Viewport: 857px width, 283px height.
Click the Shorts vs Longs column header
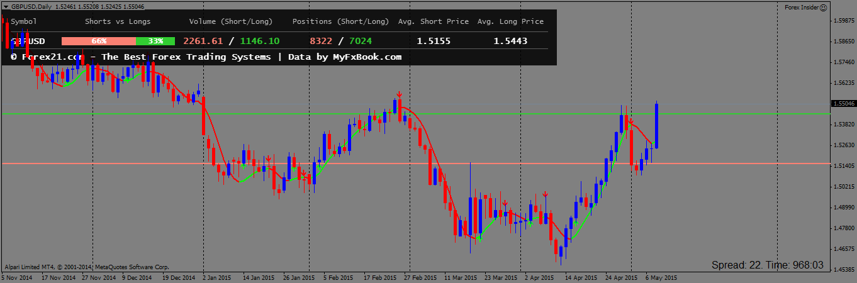point(118,21)
